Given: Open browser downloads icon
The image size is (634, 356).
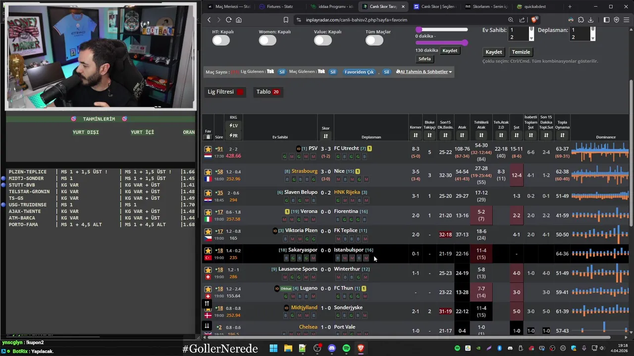Looking at the screenshot, I should tap(590, 20).
